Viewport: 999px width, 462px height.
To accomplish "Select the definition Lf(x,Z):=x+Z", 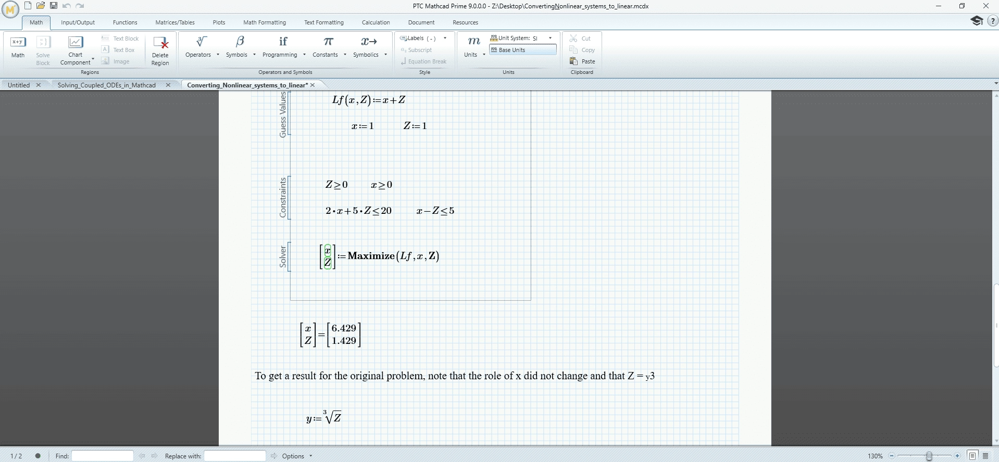I will (369, 100).
